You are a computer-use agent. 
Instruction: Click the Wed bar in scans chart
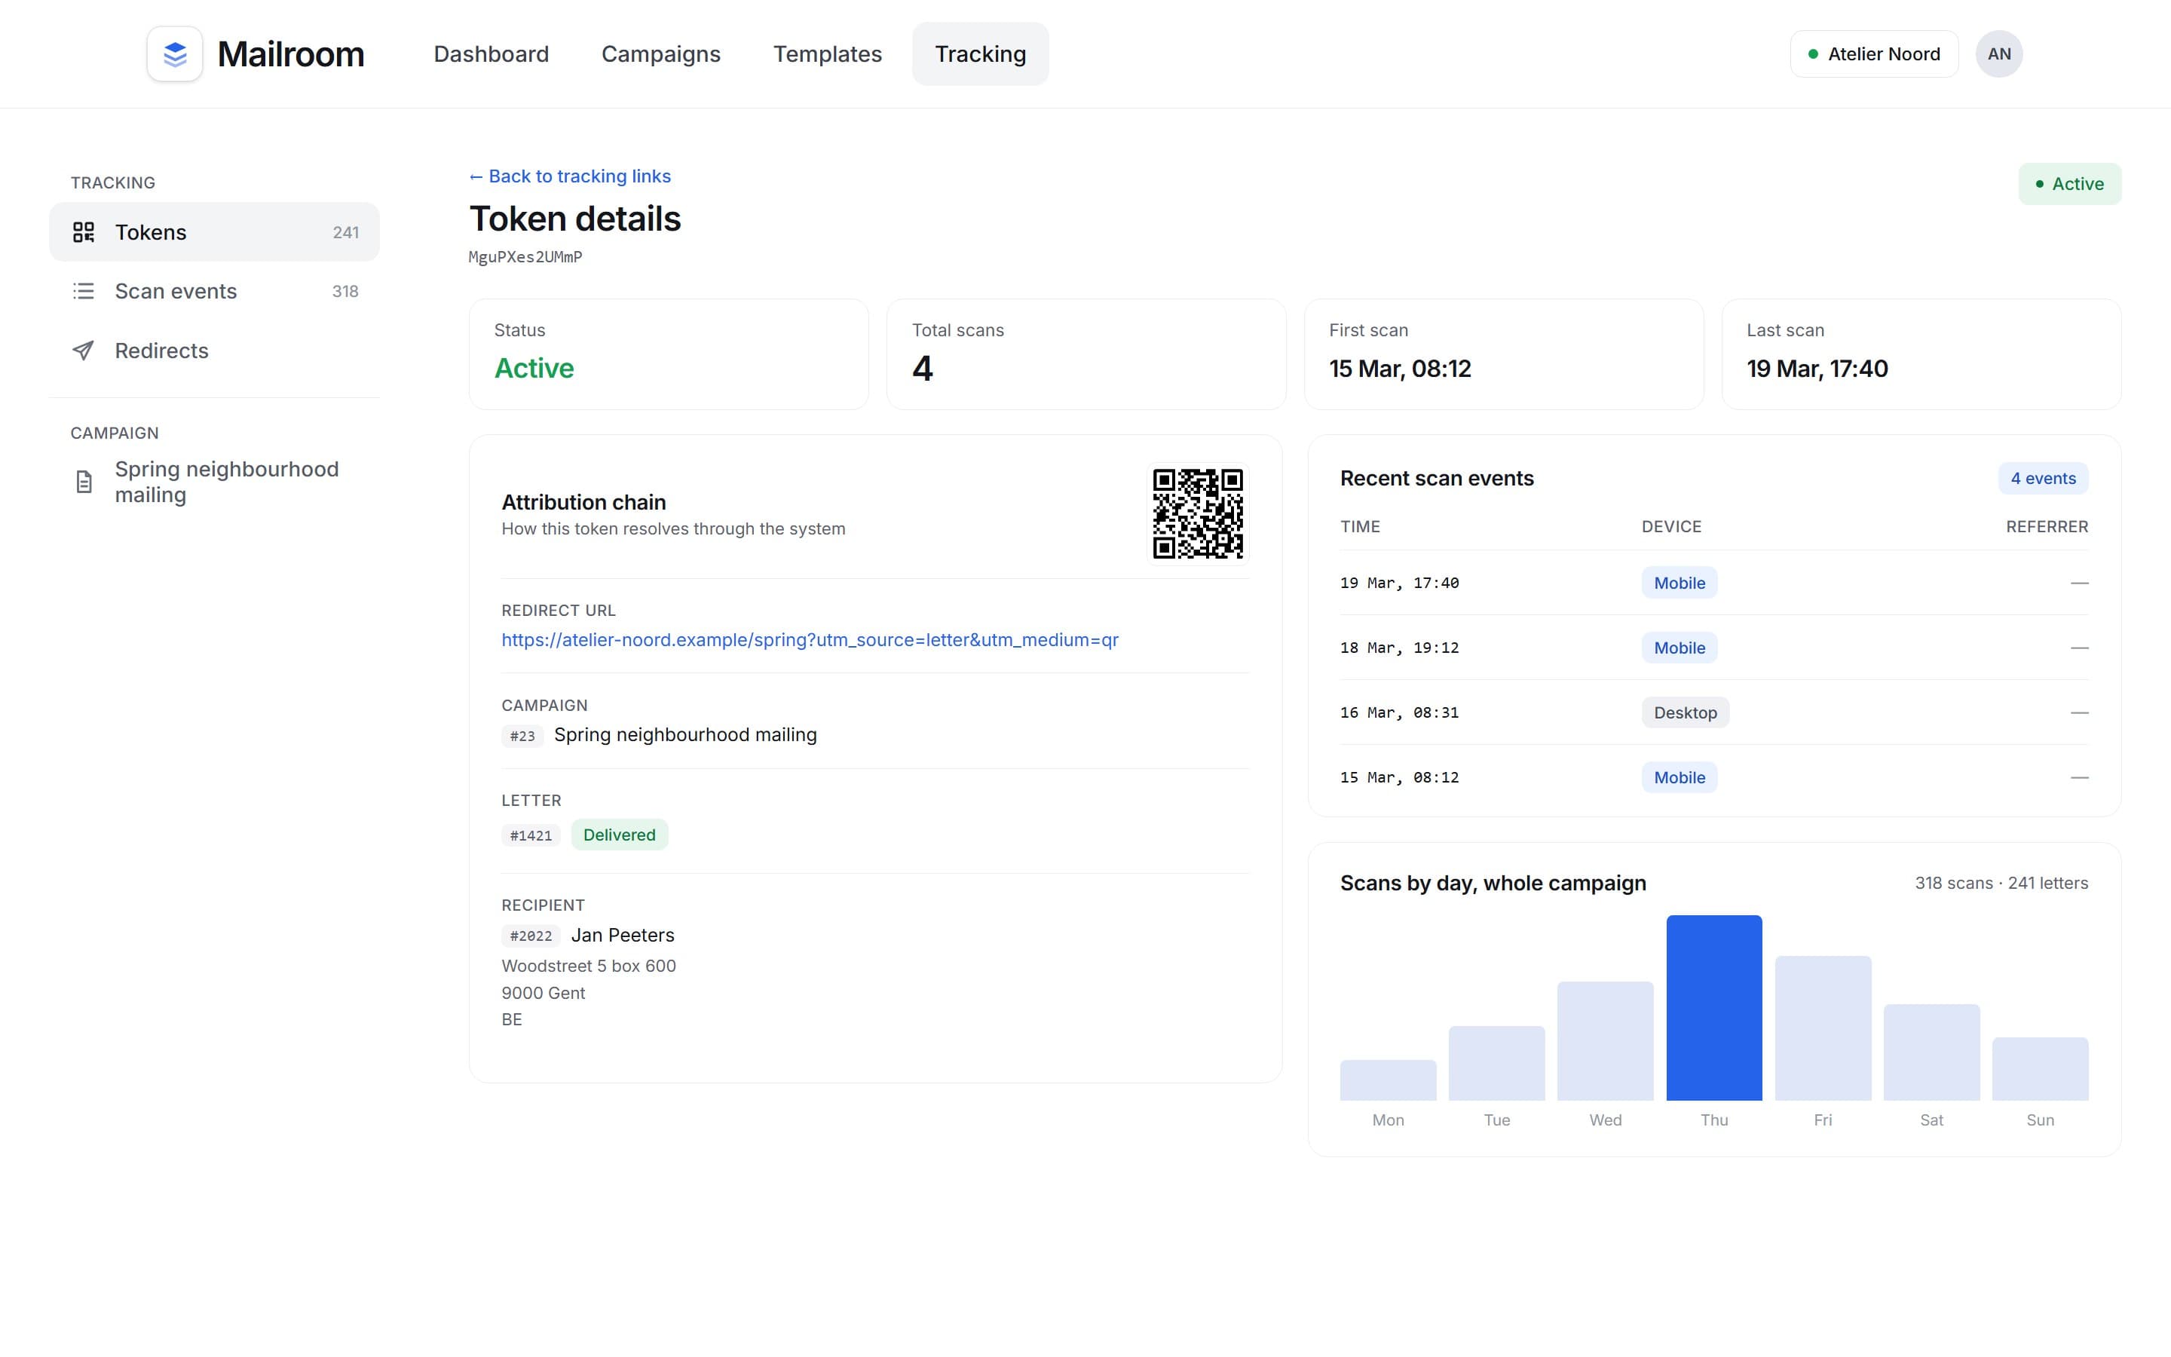point(1605,1041)
